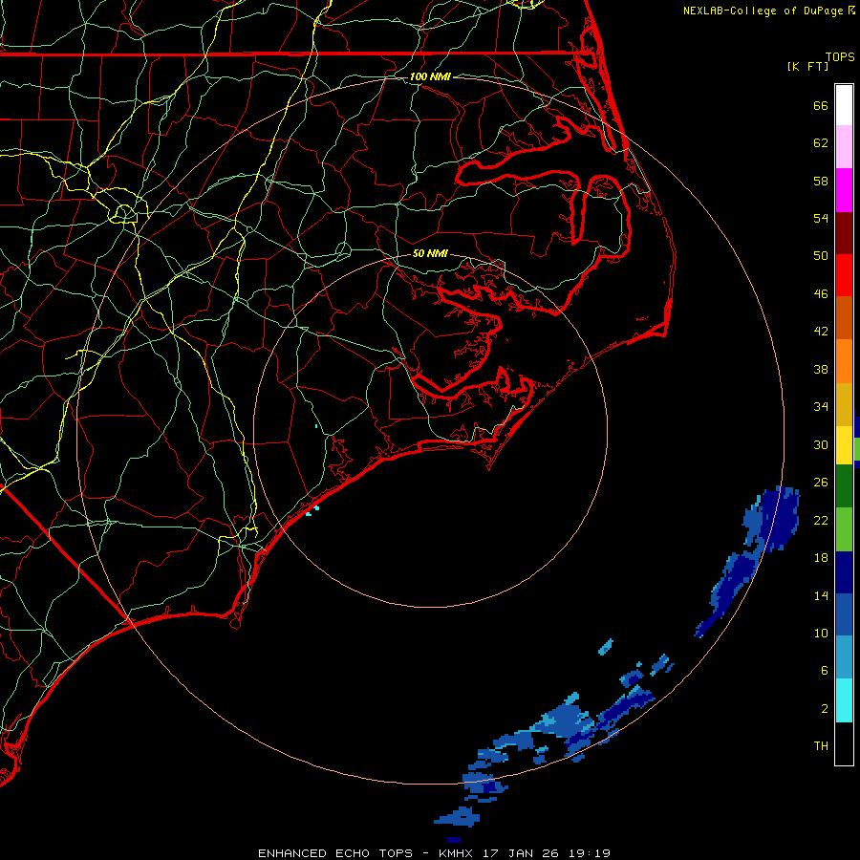The width and height of the screenshot is (860, 860).
Task: Click the "42" legend value
Action: coord(821,332)
